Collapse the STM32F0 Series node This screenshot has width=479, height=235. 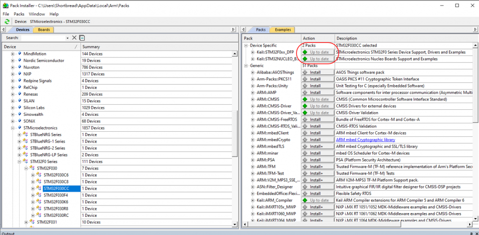click(20, 162)
